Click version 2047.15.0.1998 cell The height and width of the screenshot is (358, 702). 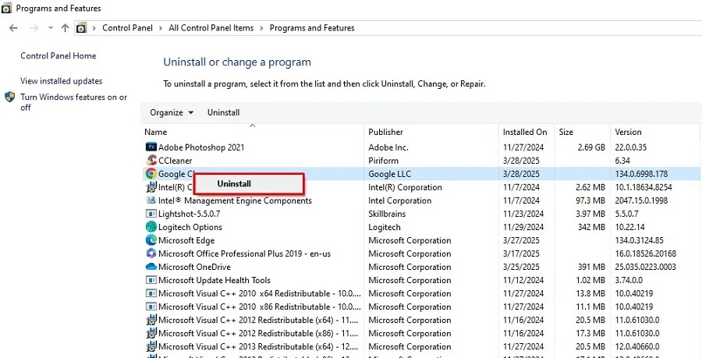point(642,200)
